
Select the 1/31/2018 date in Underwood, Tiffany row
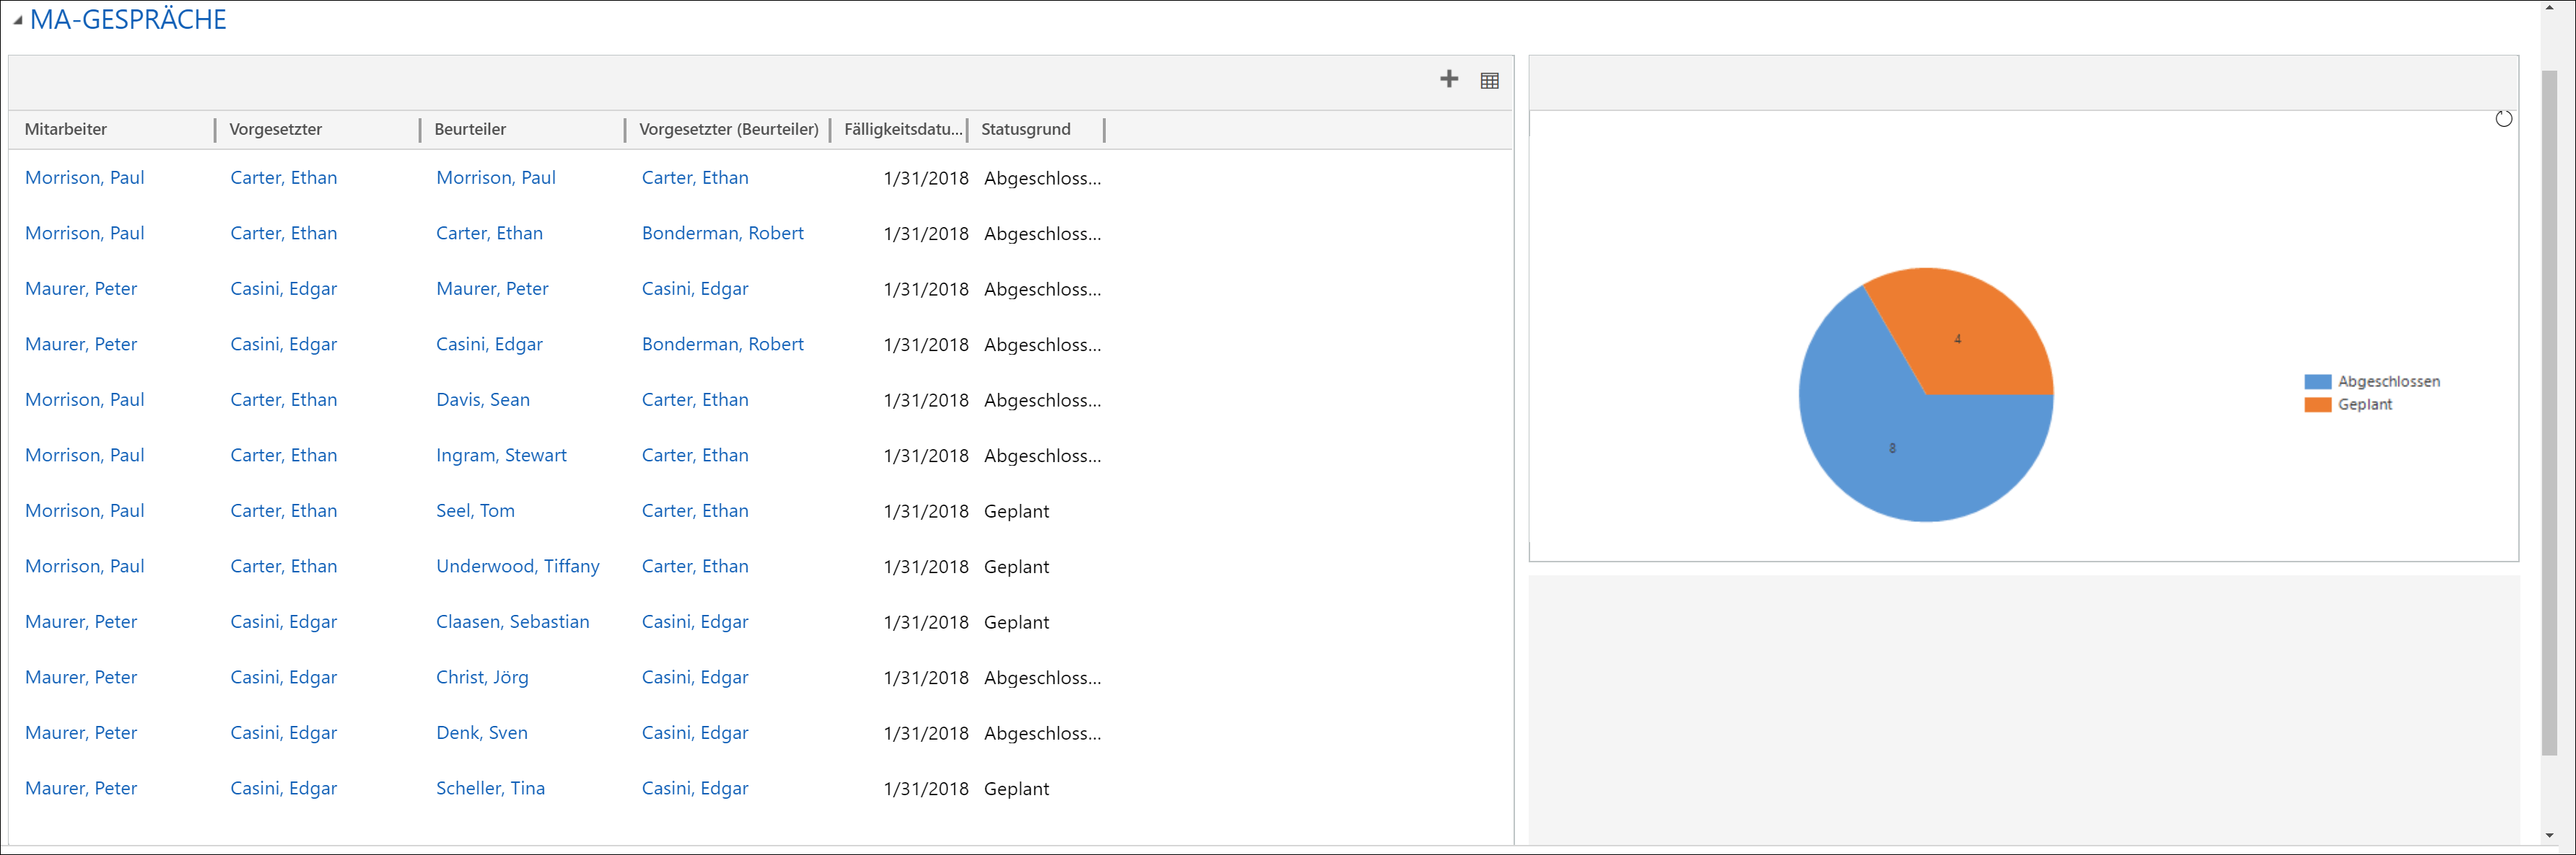point(926,567)
